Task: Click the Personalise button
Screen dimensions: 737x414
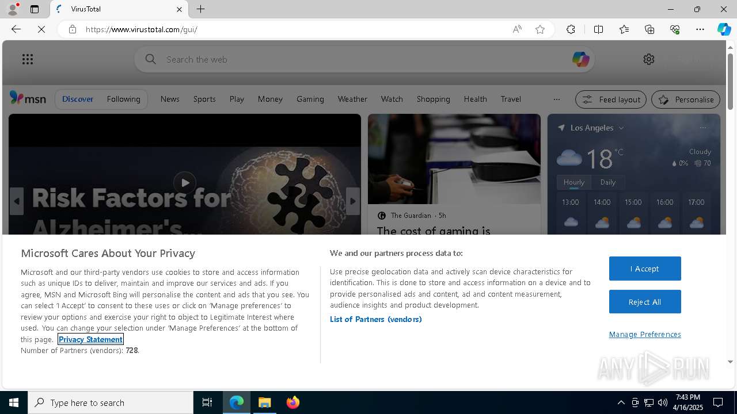Action: (x=686, y=99)
